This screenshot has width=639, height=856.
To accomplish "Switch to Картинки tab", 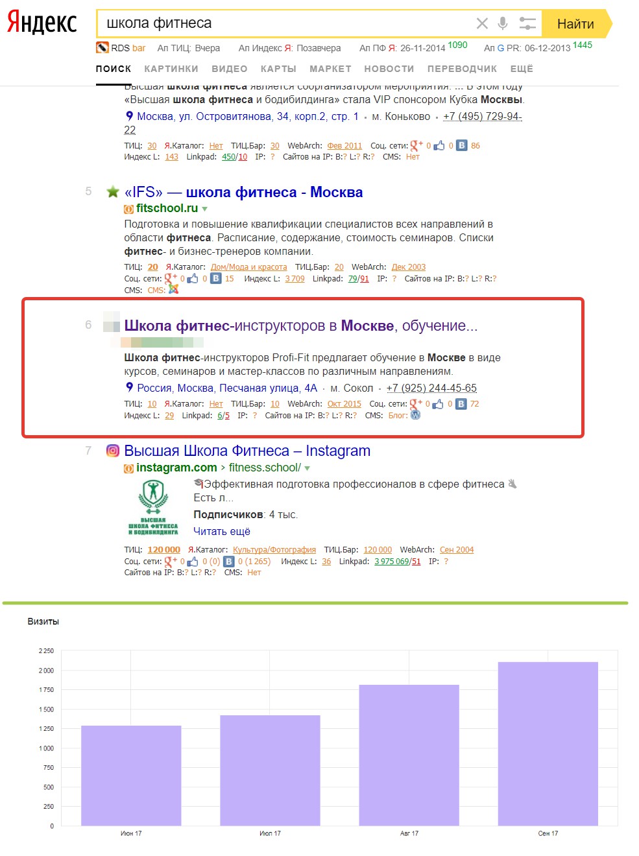I will pyautogui.click(x=171, y=69).
